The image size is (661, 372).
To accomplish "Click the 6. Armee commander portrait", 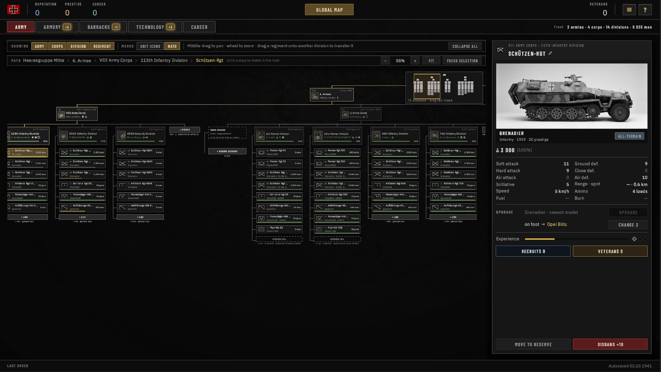I will (x=315, y=96).
